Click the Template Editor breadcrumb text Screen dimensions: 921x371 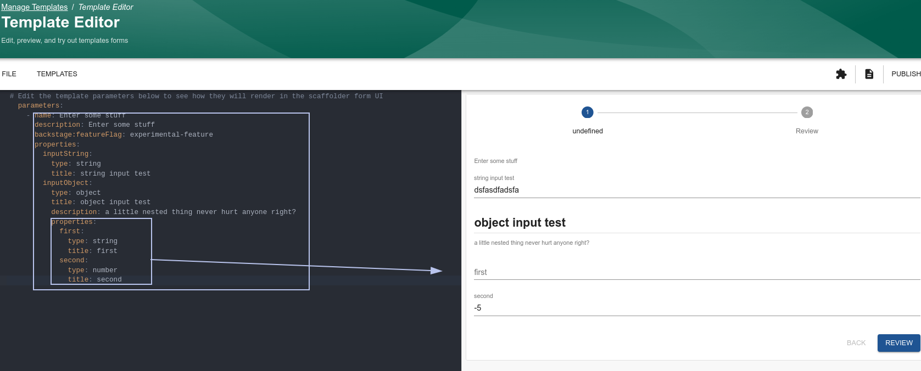[x=105, y=7]
